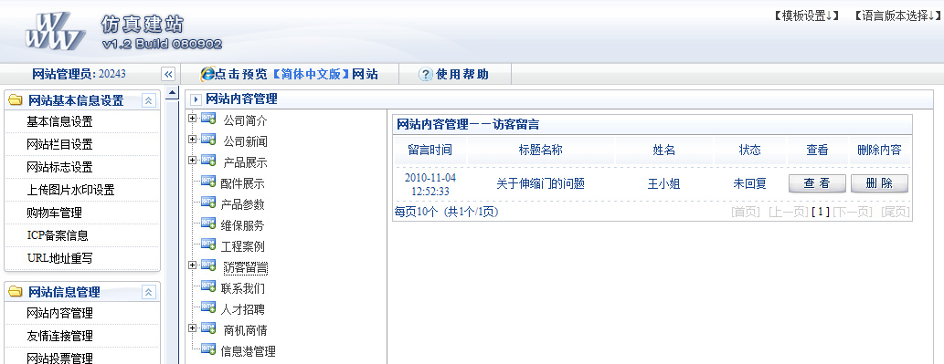Expand the 商机商情 tree node
The width and height of the screenshot is (944, 364).
tap(193, 328)
